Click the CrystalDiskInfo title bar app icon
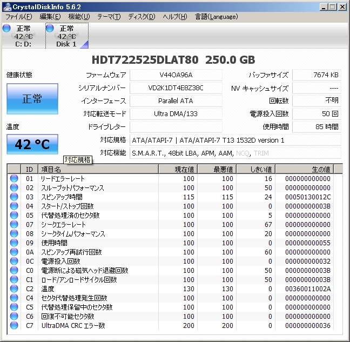This screenshot has height=342, width=350. click(6, 6)
